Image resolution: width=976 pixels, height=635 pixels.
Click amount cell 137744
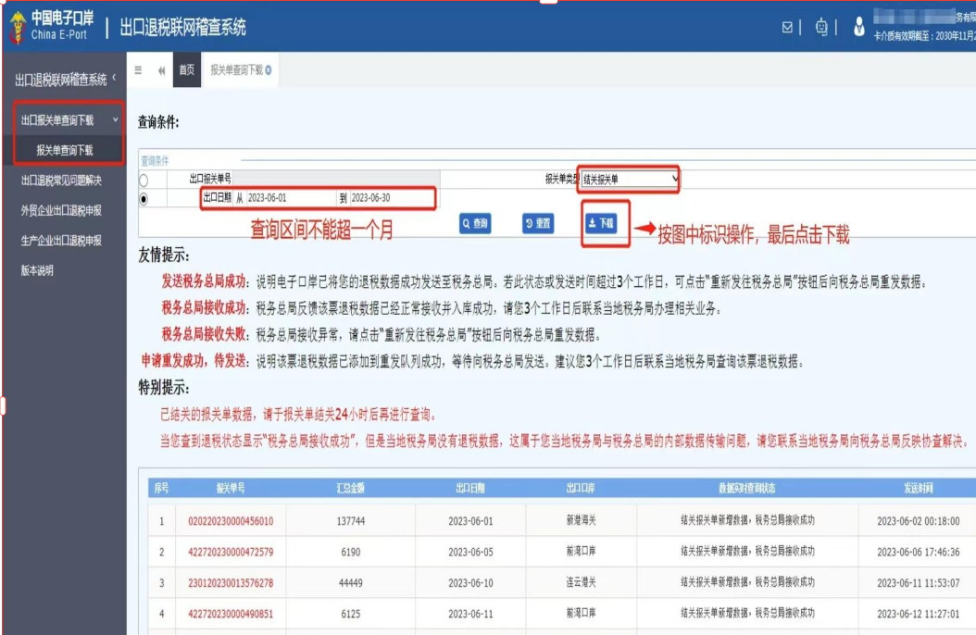click(350, 521)
